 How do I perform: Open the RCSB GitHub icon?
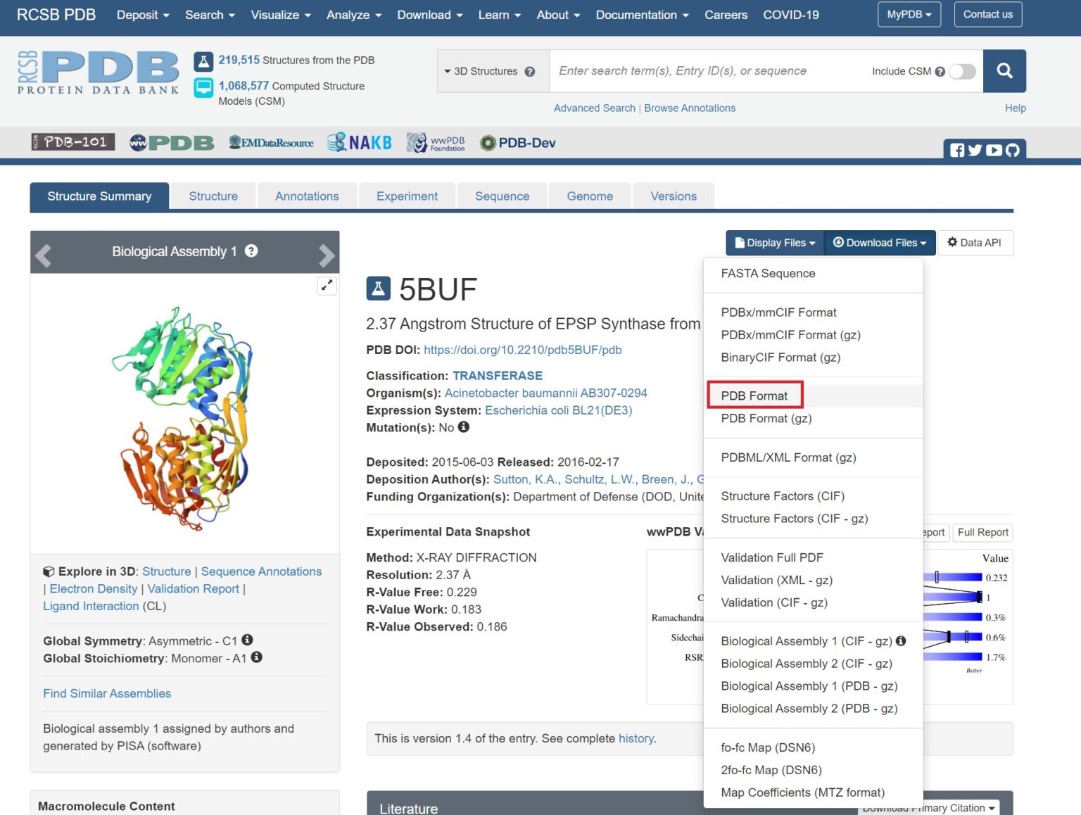click(x=1012, y=150)
